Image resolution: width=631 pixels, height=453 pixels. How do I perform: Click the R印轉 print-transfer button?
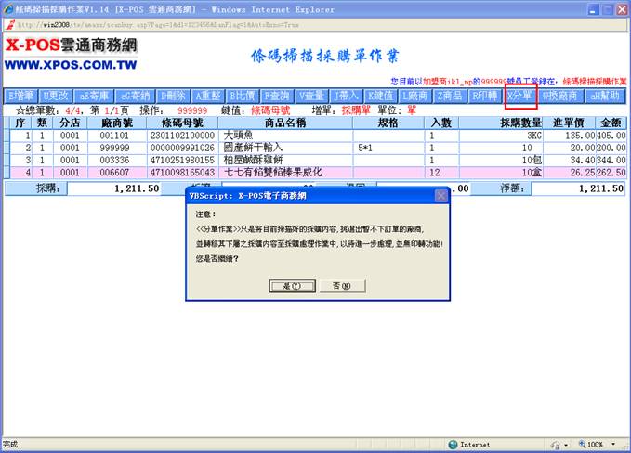pos(484,96)
